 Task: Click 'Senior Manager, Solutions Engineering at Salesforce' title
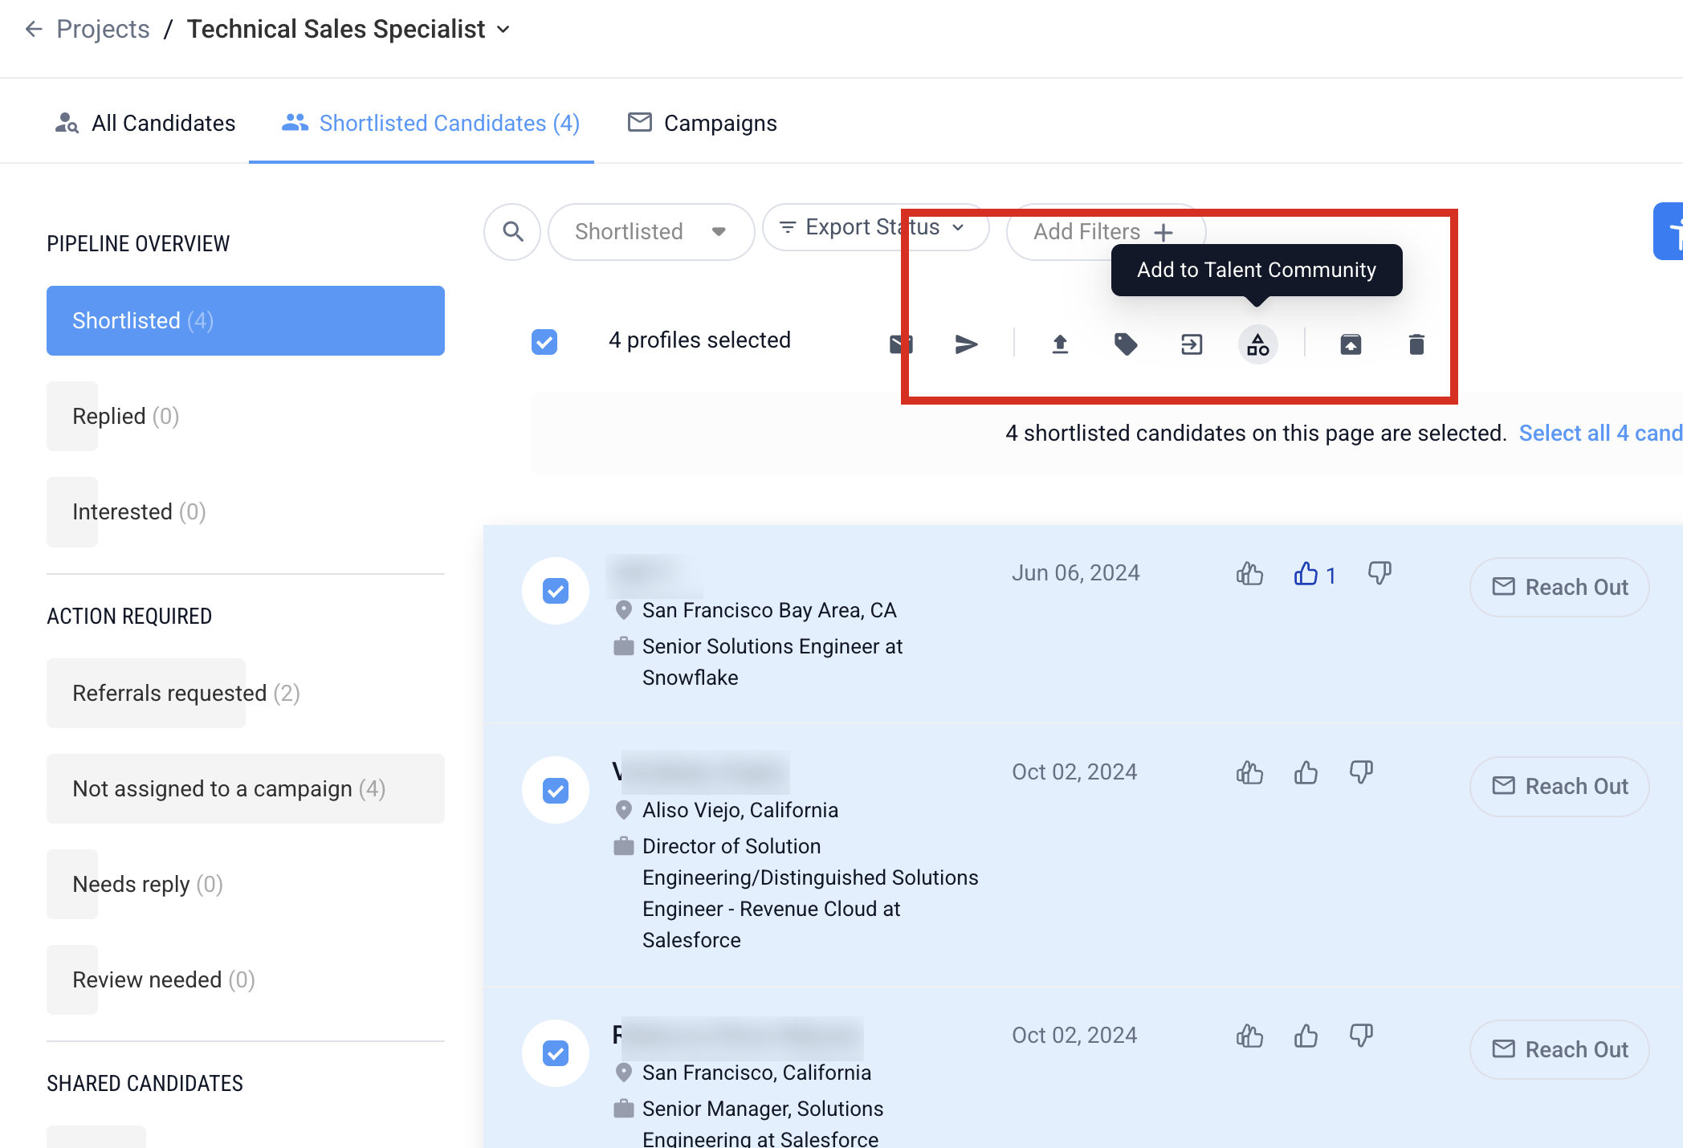tap(763, 1123)
